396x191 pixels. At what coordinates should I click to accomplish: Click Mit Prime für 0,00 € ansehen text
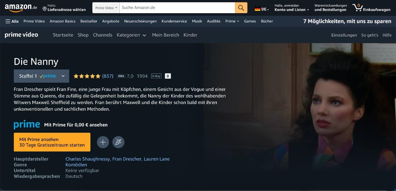[76, 125]
